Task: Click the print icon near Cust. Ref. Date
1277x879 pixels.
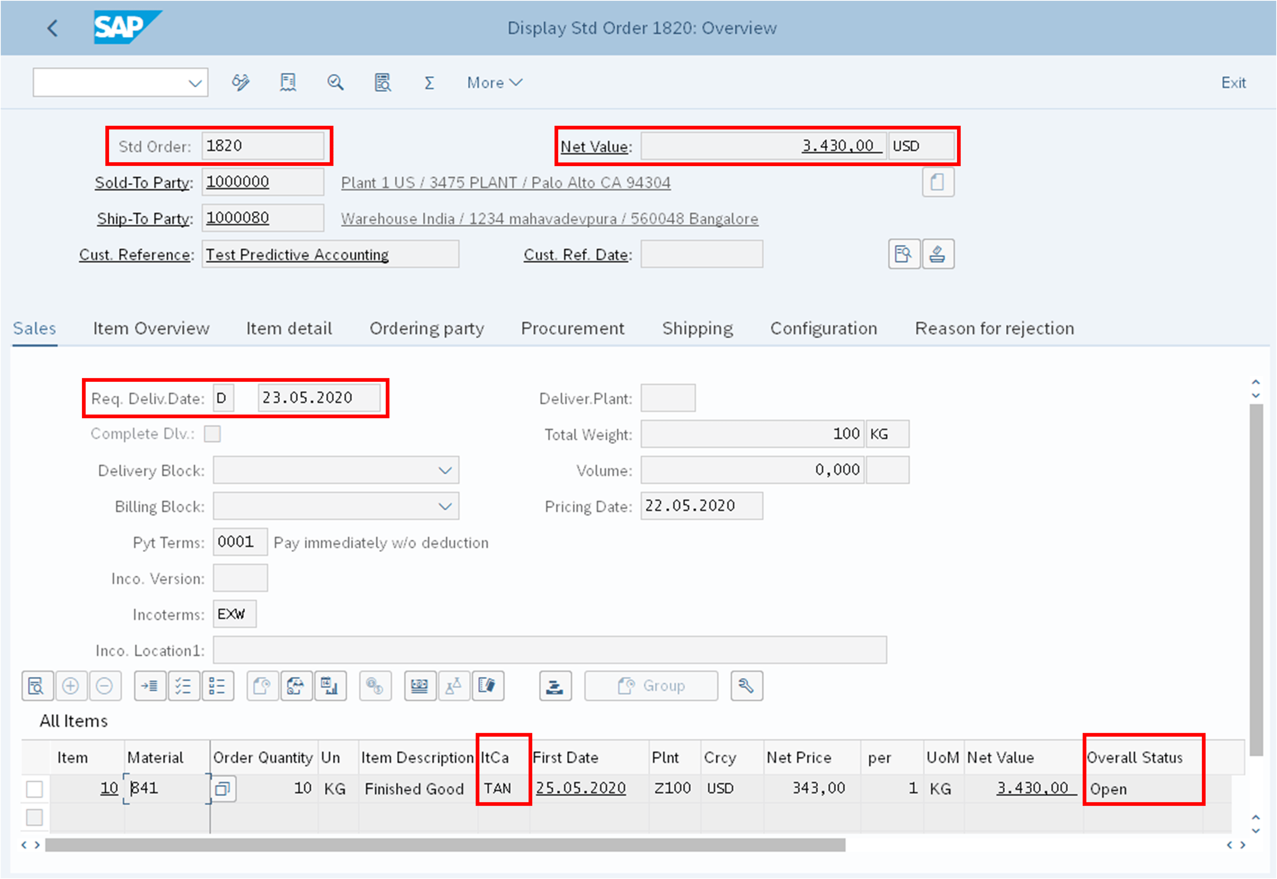Action: point(938,254)
